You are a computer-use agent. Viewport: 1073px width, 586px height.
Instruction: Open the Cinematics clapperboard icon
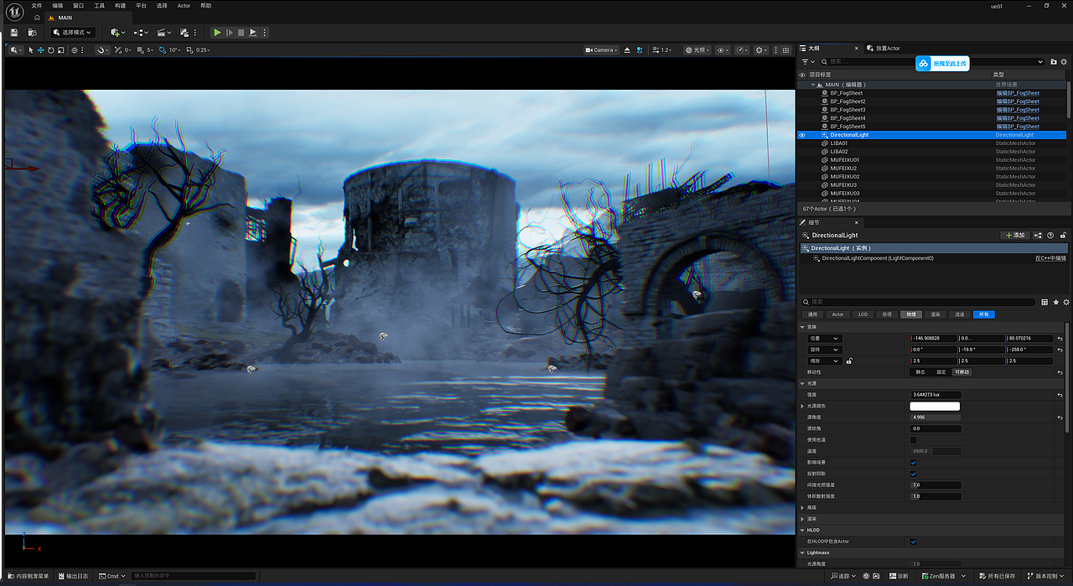(163, 33)
